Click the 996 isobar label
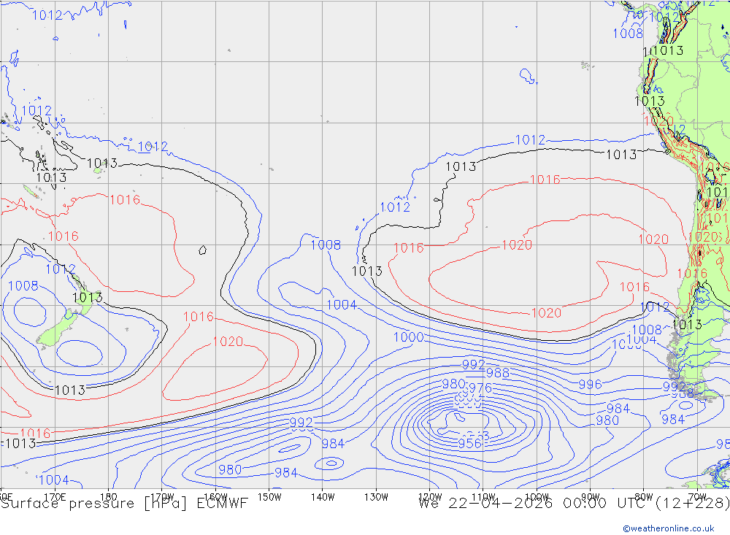This screenshot has width=730, height=535. [590, 384]
